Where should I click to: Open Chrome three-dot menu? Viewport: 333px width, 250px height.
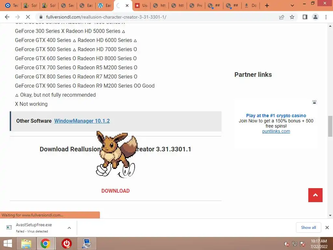tap(326, 17)
